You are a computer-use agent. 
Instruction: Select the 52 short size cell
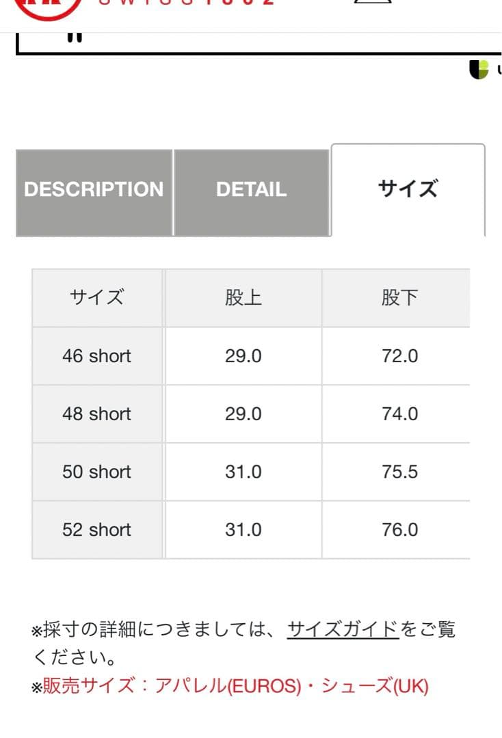coord(96,530)
